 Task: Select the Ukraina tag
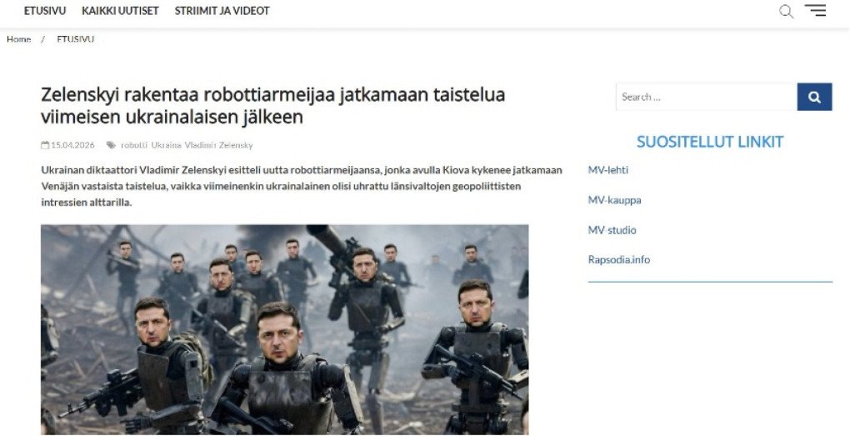click(x=166, y=145)
